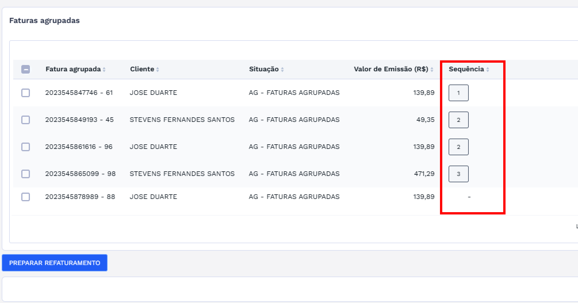This screenshot has width=578, height=303.
Task: Select the 471,29 emission value cell
Action: click(x=424, y=174)
